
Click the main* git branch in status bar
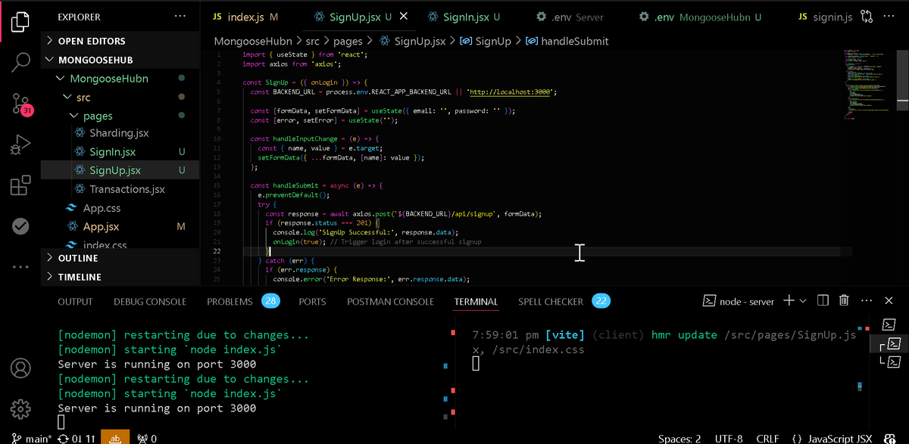click(31, 438)
